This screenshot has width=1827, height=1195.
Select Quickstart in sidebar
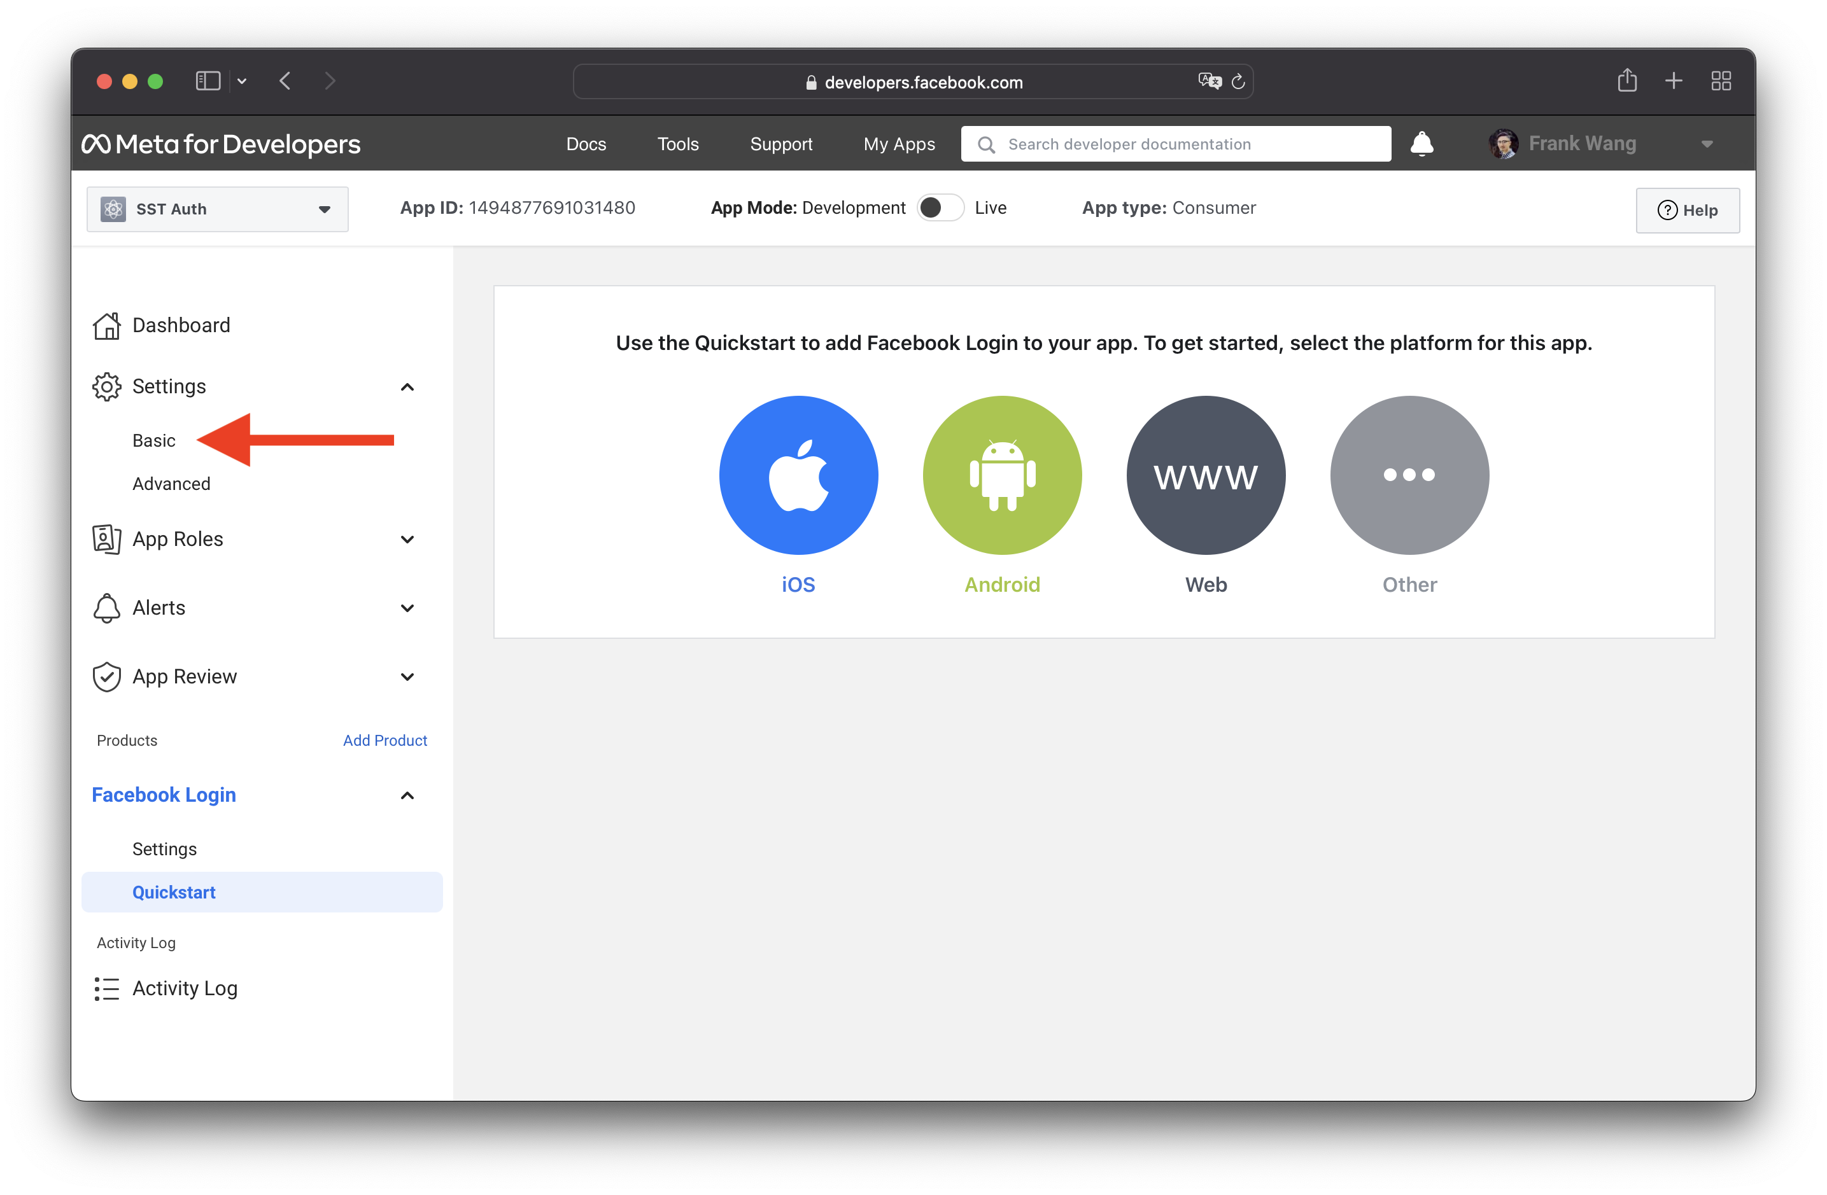(262, 892)
